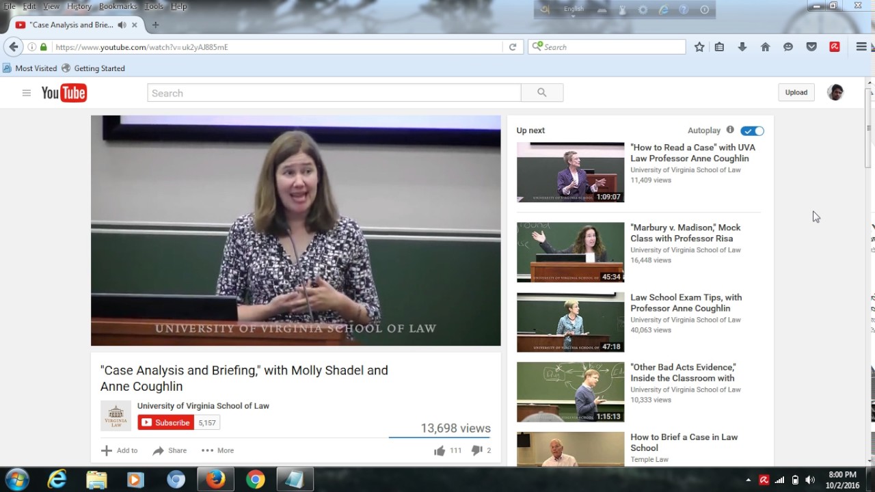Share the video using the Share button
The width and height of the screenshot is (875, 492).
click(x=170, y=450)
